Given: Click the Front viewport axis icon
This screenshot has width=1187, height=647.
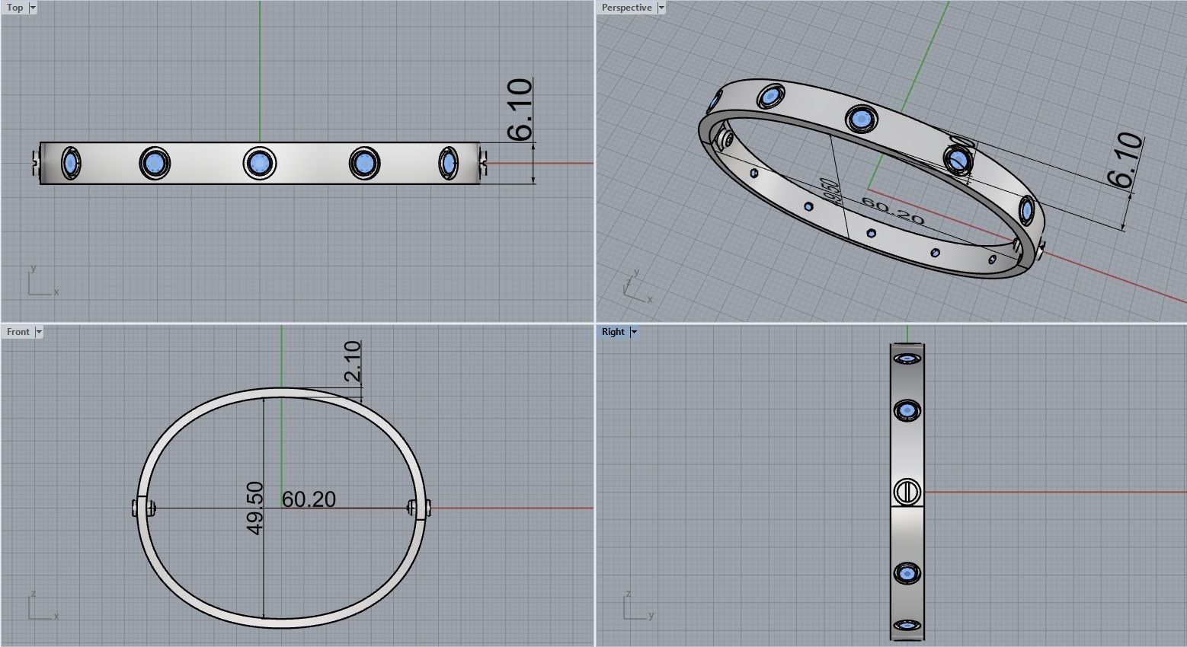Looking at the screenshot, I should (43, 606).
